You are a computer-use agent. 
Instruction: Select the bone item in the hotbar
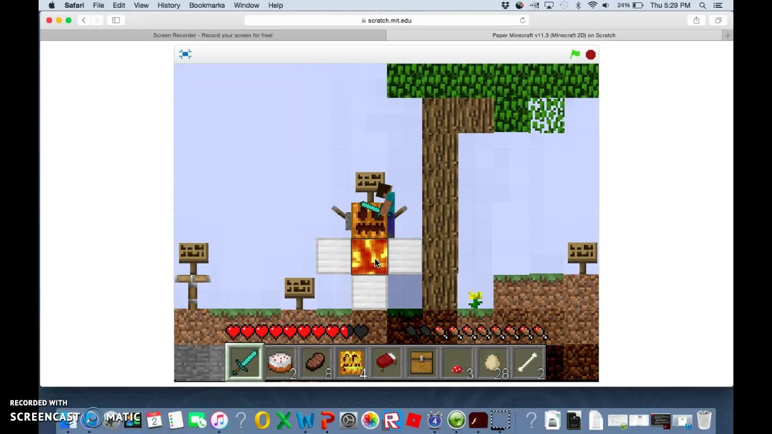(x=528, y=362)
